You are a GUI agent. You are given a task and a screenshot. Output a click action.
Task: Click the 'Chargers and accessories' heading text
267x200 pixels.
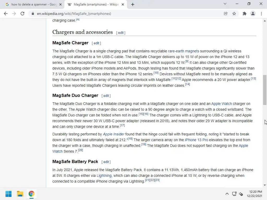[83, 32]
